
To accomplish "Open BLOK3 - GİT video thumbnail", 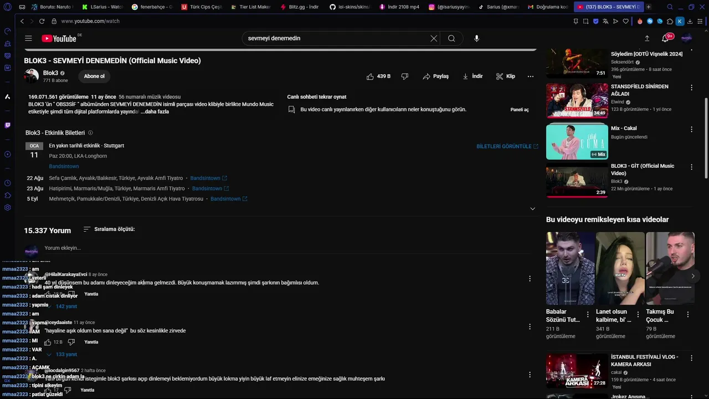I will (577, 181).
